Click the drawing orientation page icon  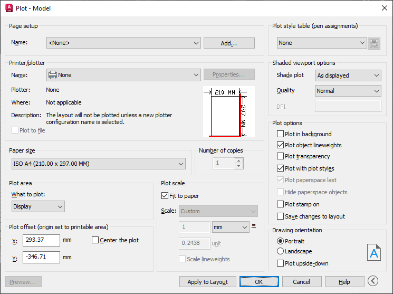(x=374, y=252)
